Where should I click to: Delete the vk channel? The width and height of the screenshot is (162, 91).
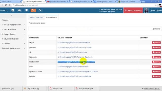[x=156, y=52]
